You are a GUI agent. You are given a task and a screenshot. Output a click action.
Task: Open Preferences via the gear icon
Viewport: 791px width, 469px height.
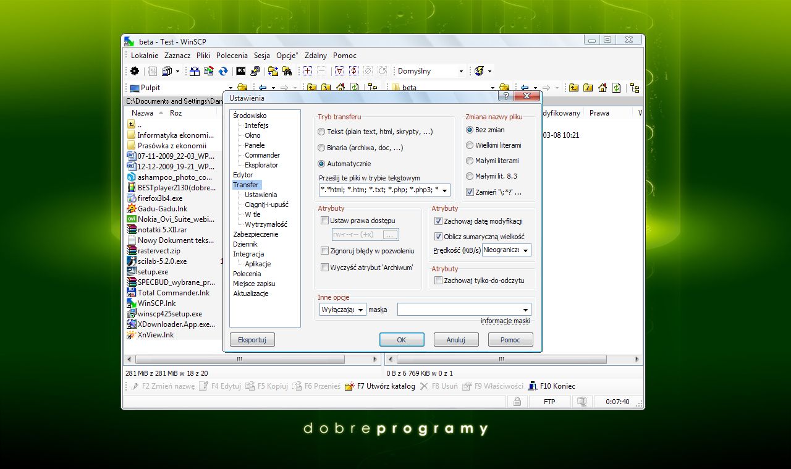[x=134, y=71]
